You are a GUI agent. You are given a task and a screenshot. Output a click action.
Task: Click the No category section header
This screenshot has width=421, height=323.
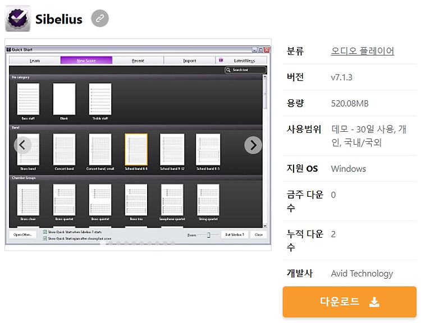tap(136, 77)
